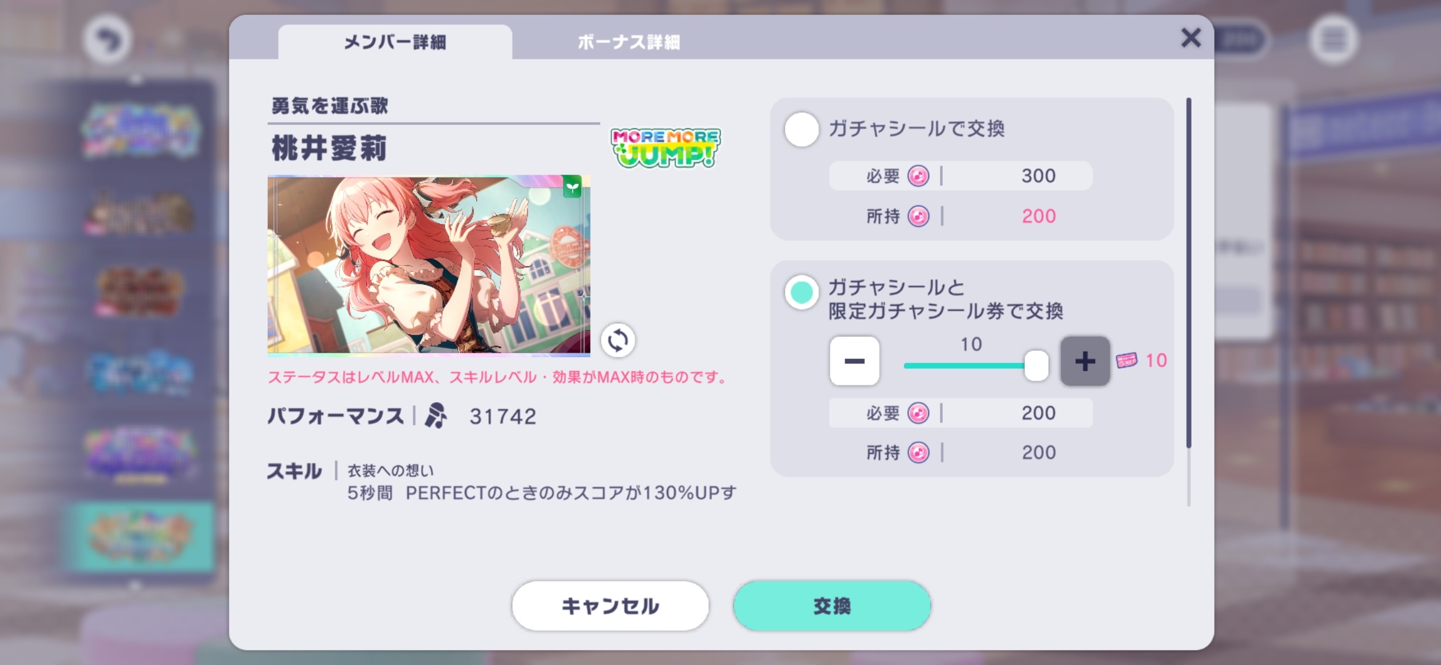Increase the ticket count with the plus button

pyautogui.click(x=1085, y=361)
